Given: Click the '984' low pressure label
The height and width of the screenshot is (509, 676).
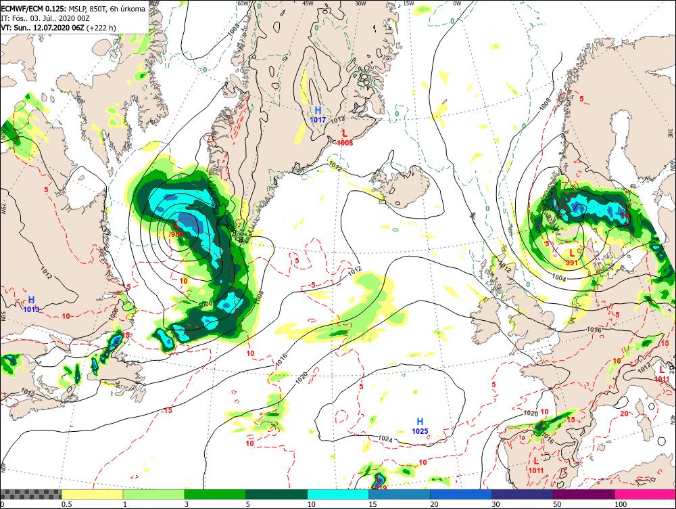Looking at the screenshot, I should [176, 234].
